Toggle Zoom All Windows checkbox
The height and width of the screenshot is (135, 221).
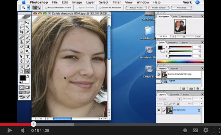click(100, 8)
